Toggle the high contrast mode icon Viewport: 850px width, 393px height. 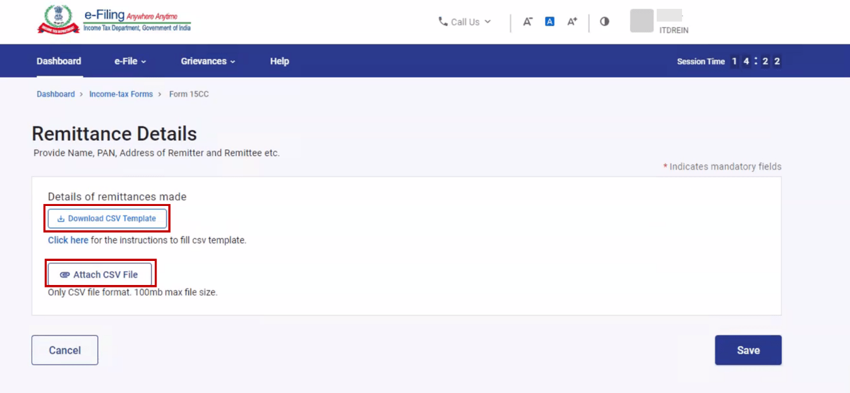604,21
